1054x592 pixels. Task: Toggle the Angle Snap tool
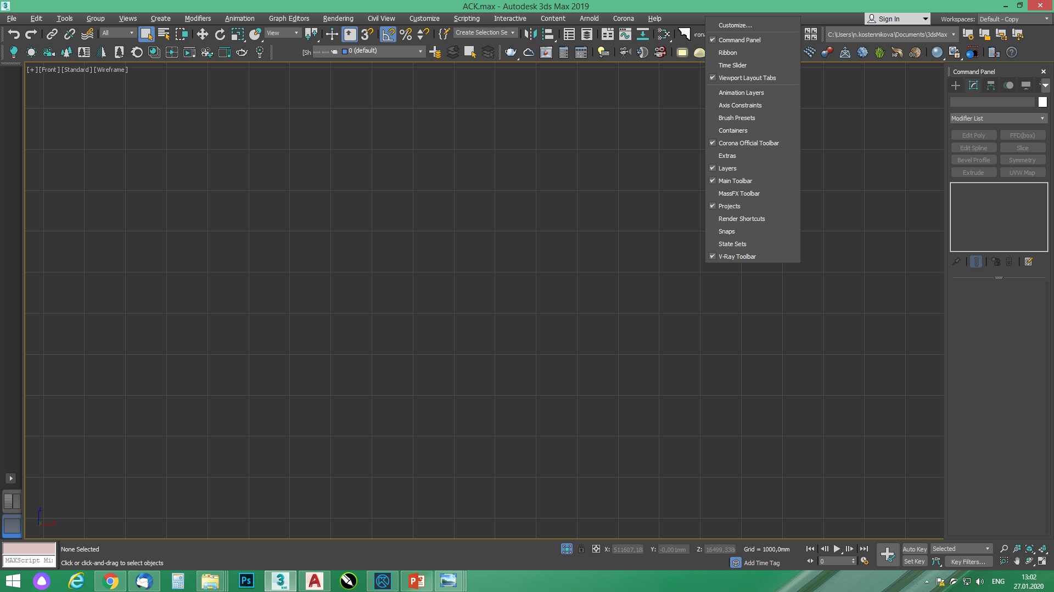388,35
